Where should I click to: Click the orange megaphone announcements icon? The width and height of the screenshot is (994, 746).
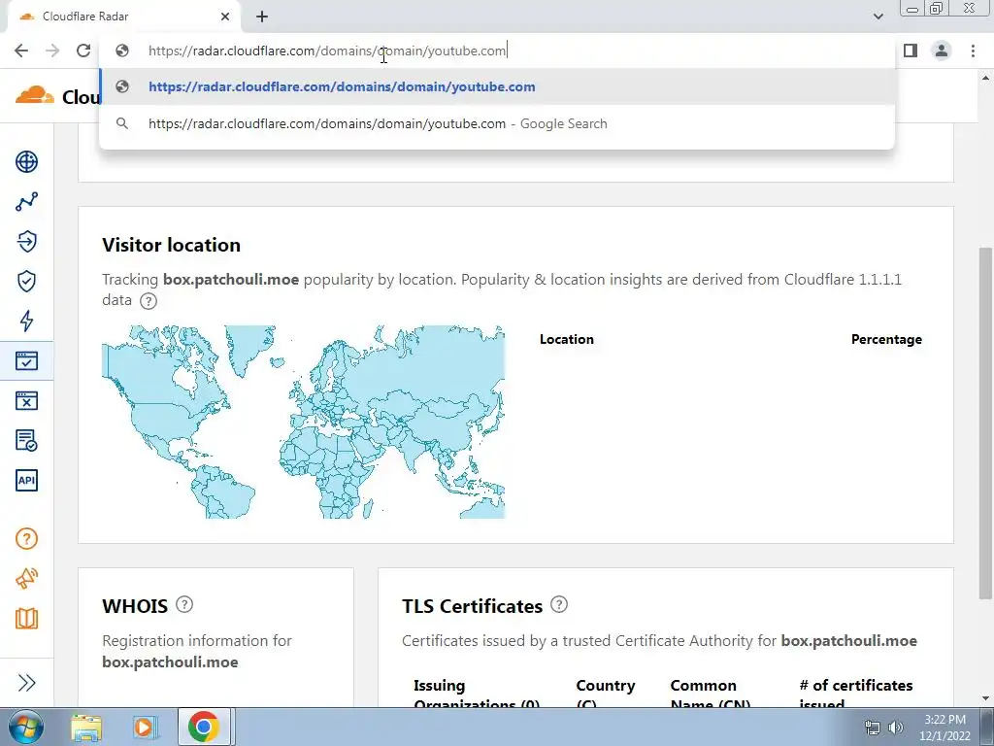click(x=26, y=579)
